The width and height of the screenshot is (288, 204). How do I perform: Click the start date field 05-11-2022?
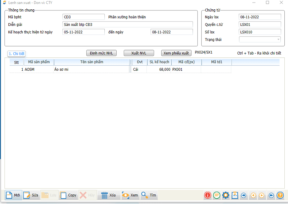[84, 32]
